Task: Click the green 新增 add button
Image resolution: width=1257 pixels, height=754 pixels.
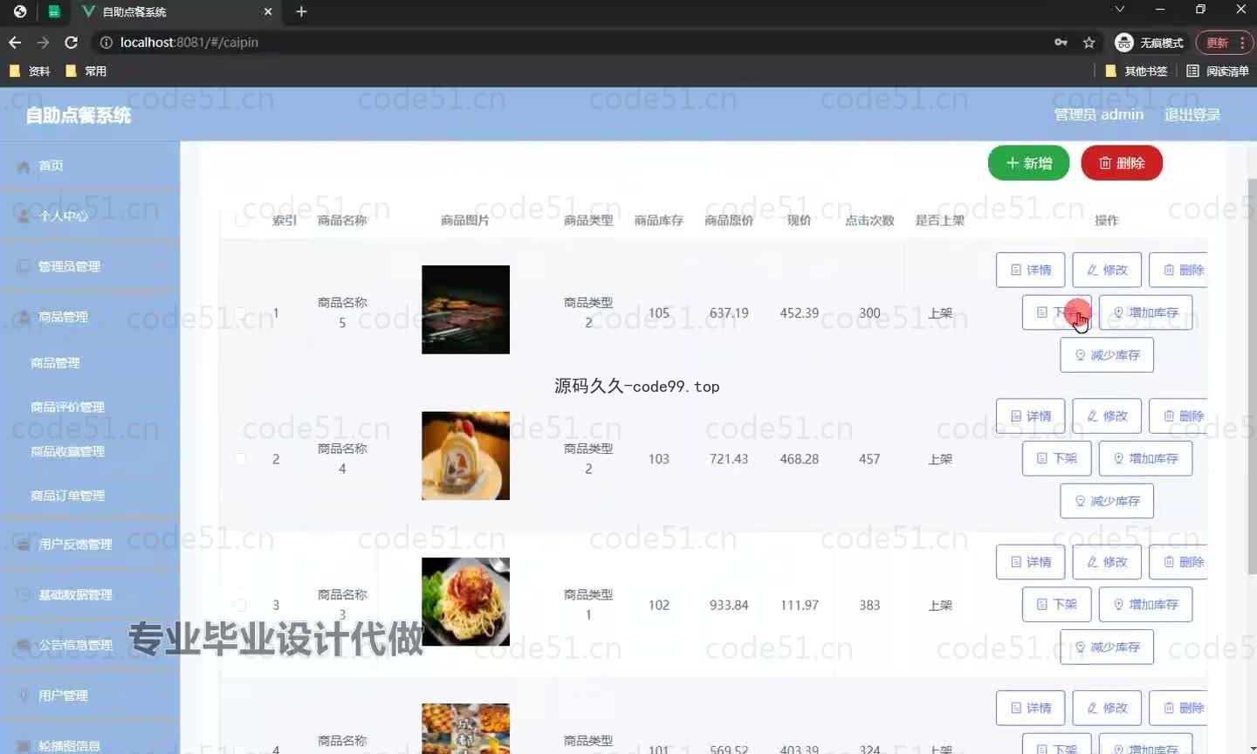Action: [1028, 163]
